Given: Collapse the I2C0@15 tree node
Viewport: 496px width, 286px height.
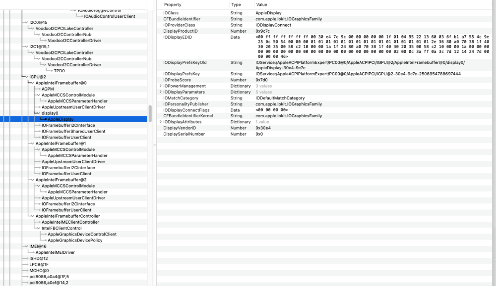Looking at the screenshot, I should [26, 22].
